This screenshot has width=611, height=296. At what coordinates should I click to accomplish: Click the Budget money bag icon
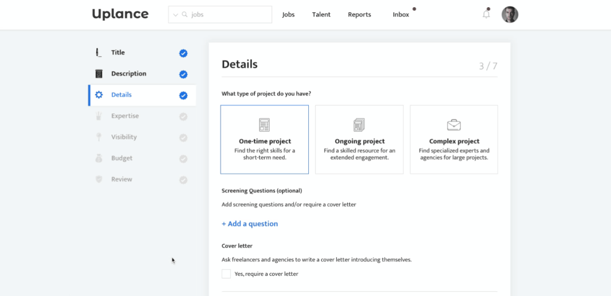(x=99, y=158)
